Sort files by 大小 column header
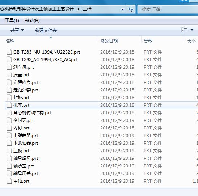 pyautogui.click(x=191, y=41)
